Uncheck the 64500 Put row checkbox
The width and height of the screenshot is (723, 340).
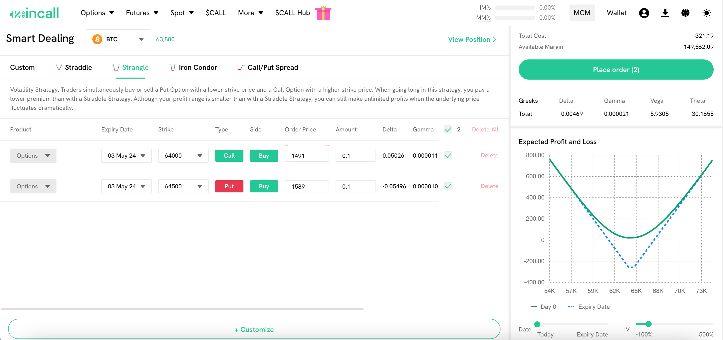coord(448,186)
